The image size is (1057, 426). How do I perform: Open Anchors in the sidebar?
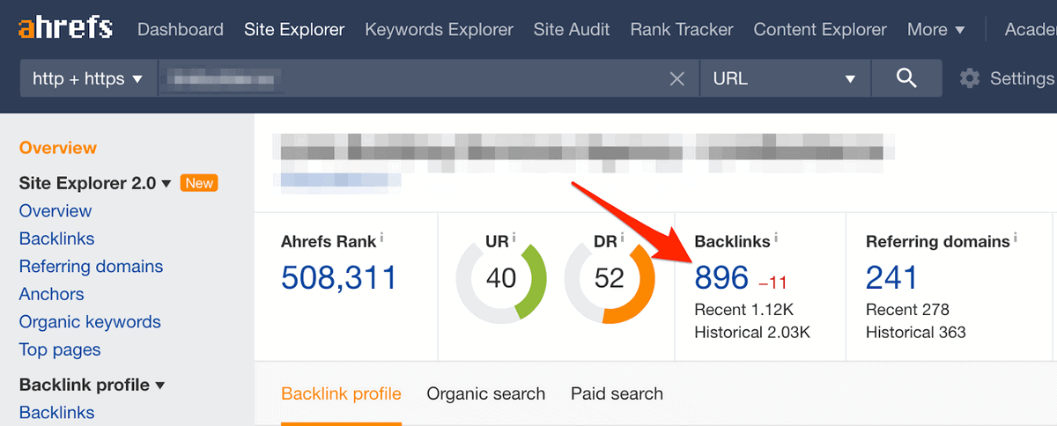(x=52, y=294)
